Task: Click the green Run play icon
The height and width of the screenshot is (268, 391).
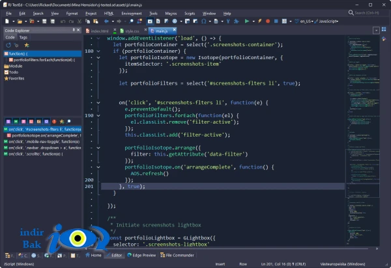Action: click(247, 21)
